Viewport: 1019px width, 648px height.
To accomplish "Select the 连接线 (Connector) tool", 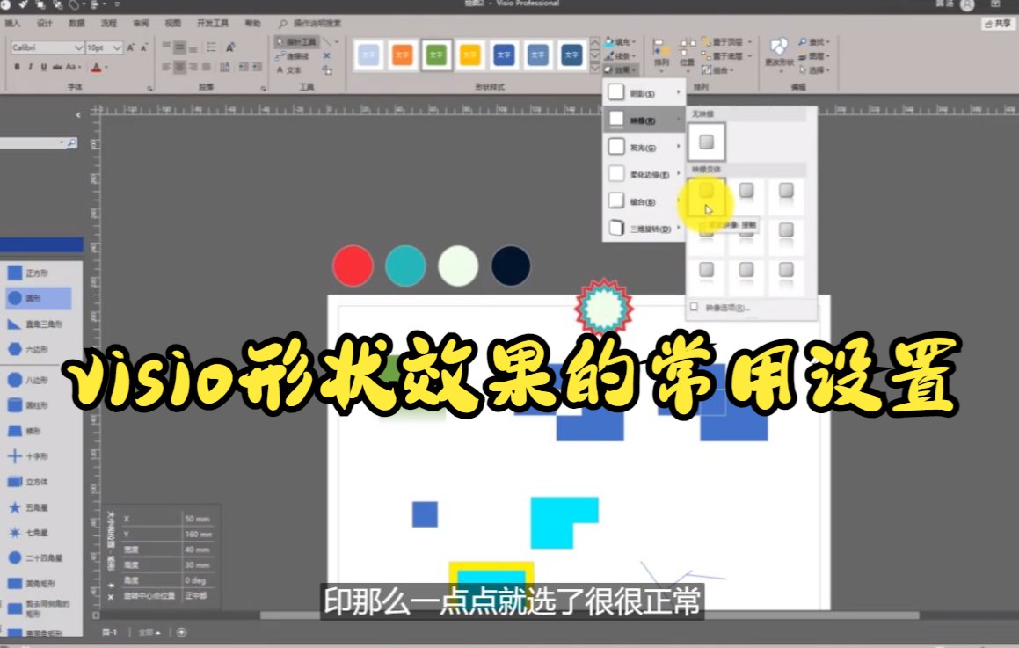I will [295, 55].
